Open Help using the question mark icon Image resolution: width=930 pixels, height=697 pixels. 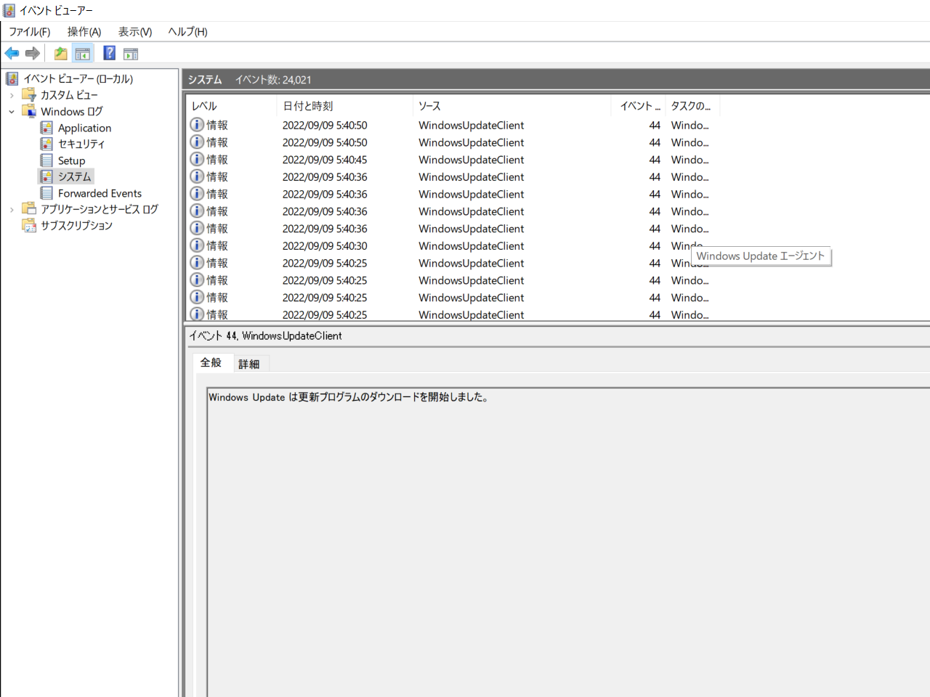coord(109,53)
